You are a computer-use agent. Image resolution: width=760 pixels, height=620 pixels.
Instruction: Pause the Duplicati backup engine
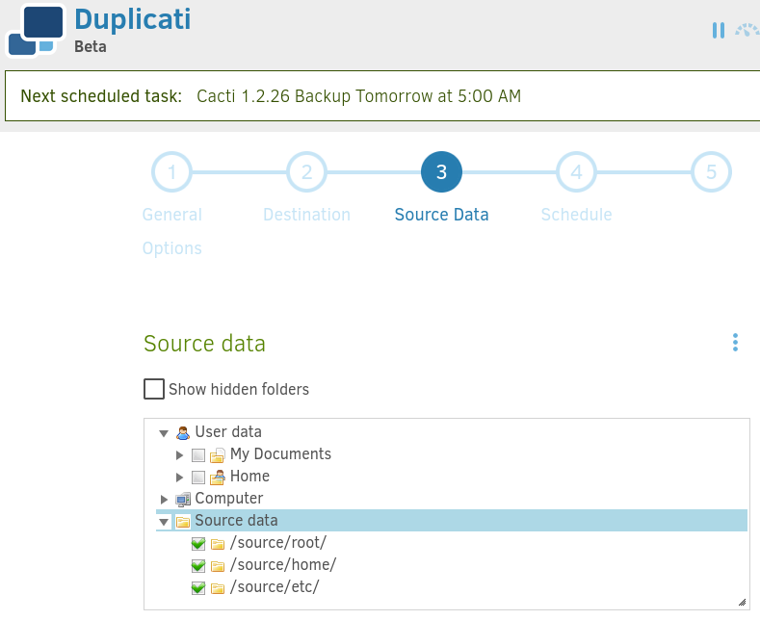coord(719,31)
